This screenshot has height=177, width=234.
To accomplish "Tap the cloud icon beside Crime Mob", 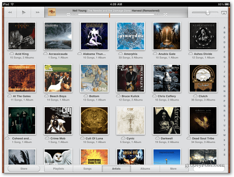I will [47, 138].
